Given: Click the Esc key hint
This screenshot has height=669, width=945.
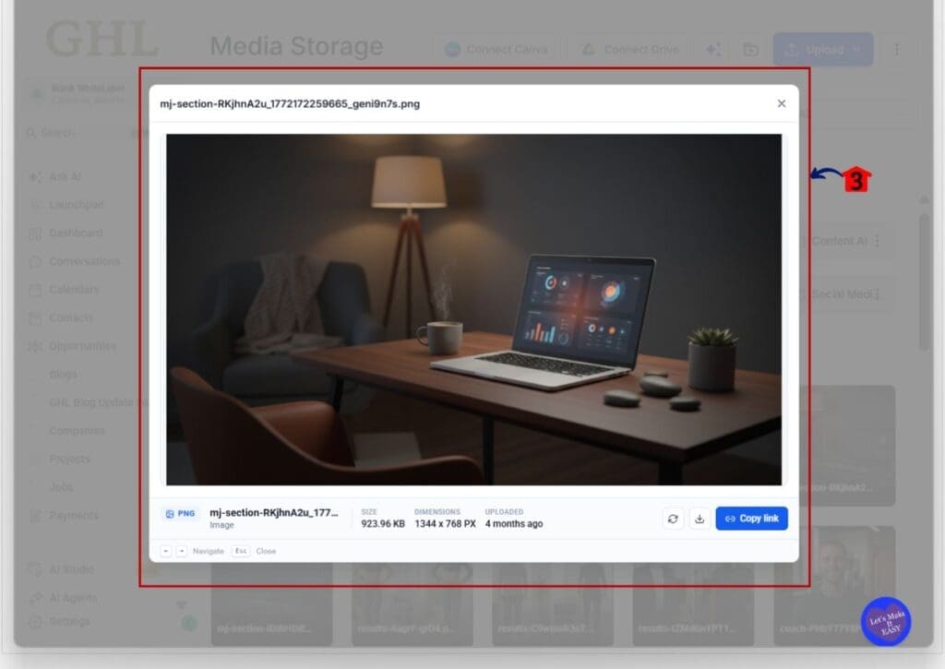Looking at the screenshot, I should (x=241, y=551).
